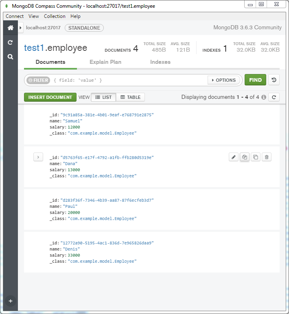Image resolution: width=289 pixels, height=314 pixels.
Task: Open the Indexes tab
Action: (x=160, y=62)
